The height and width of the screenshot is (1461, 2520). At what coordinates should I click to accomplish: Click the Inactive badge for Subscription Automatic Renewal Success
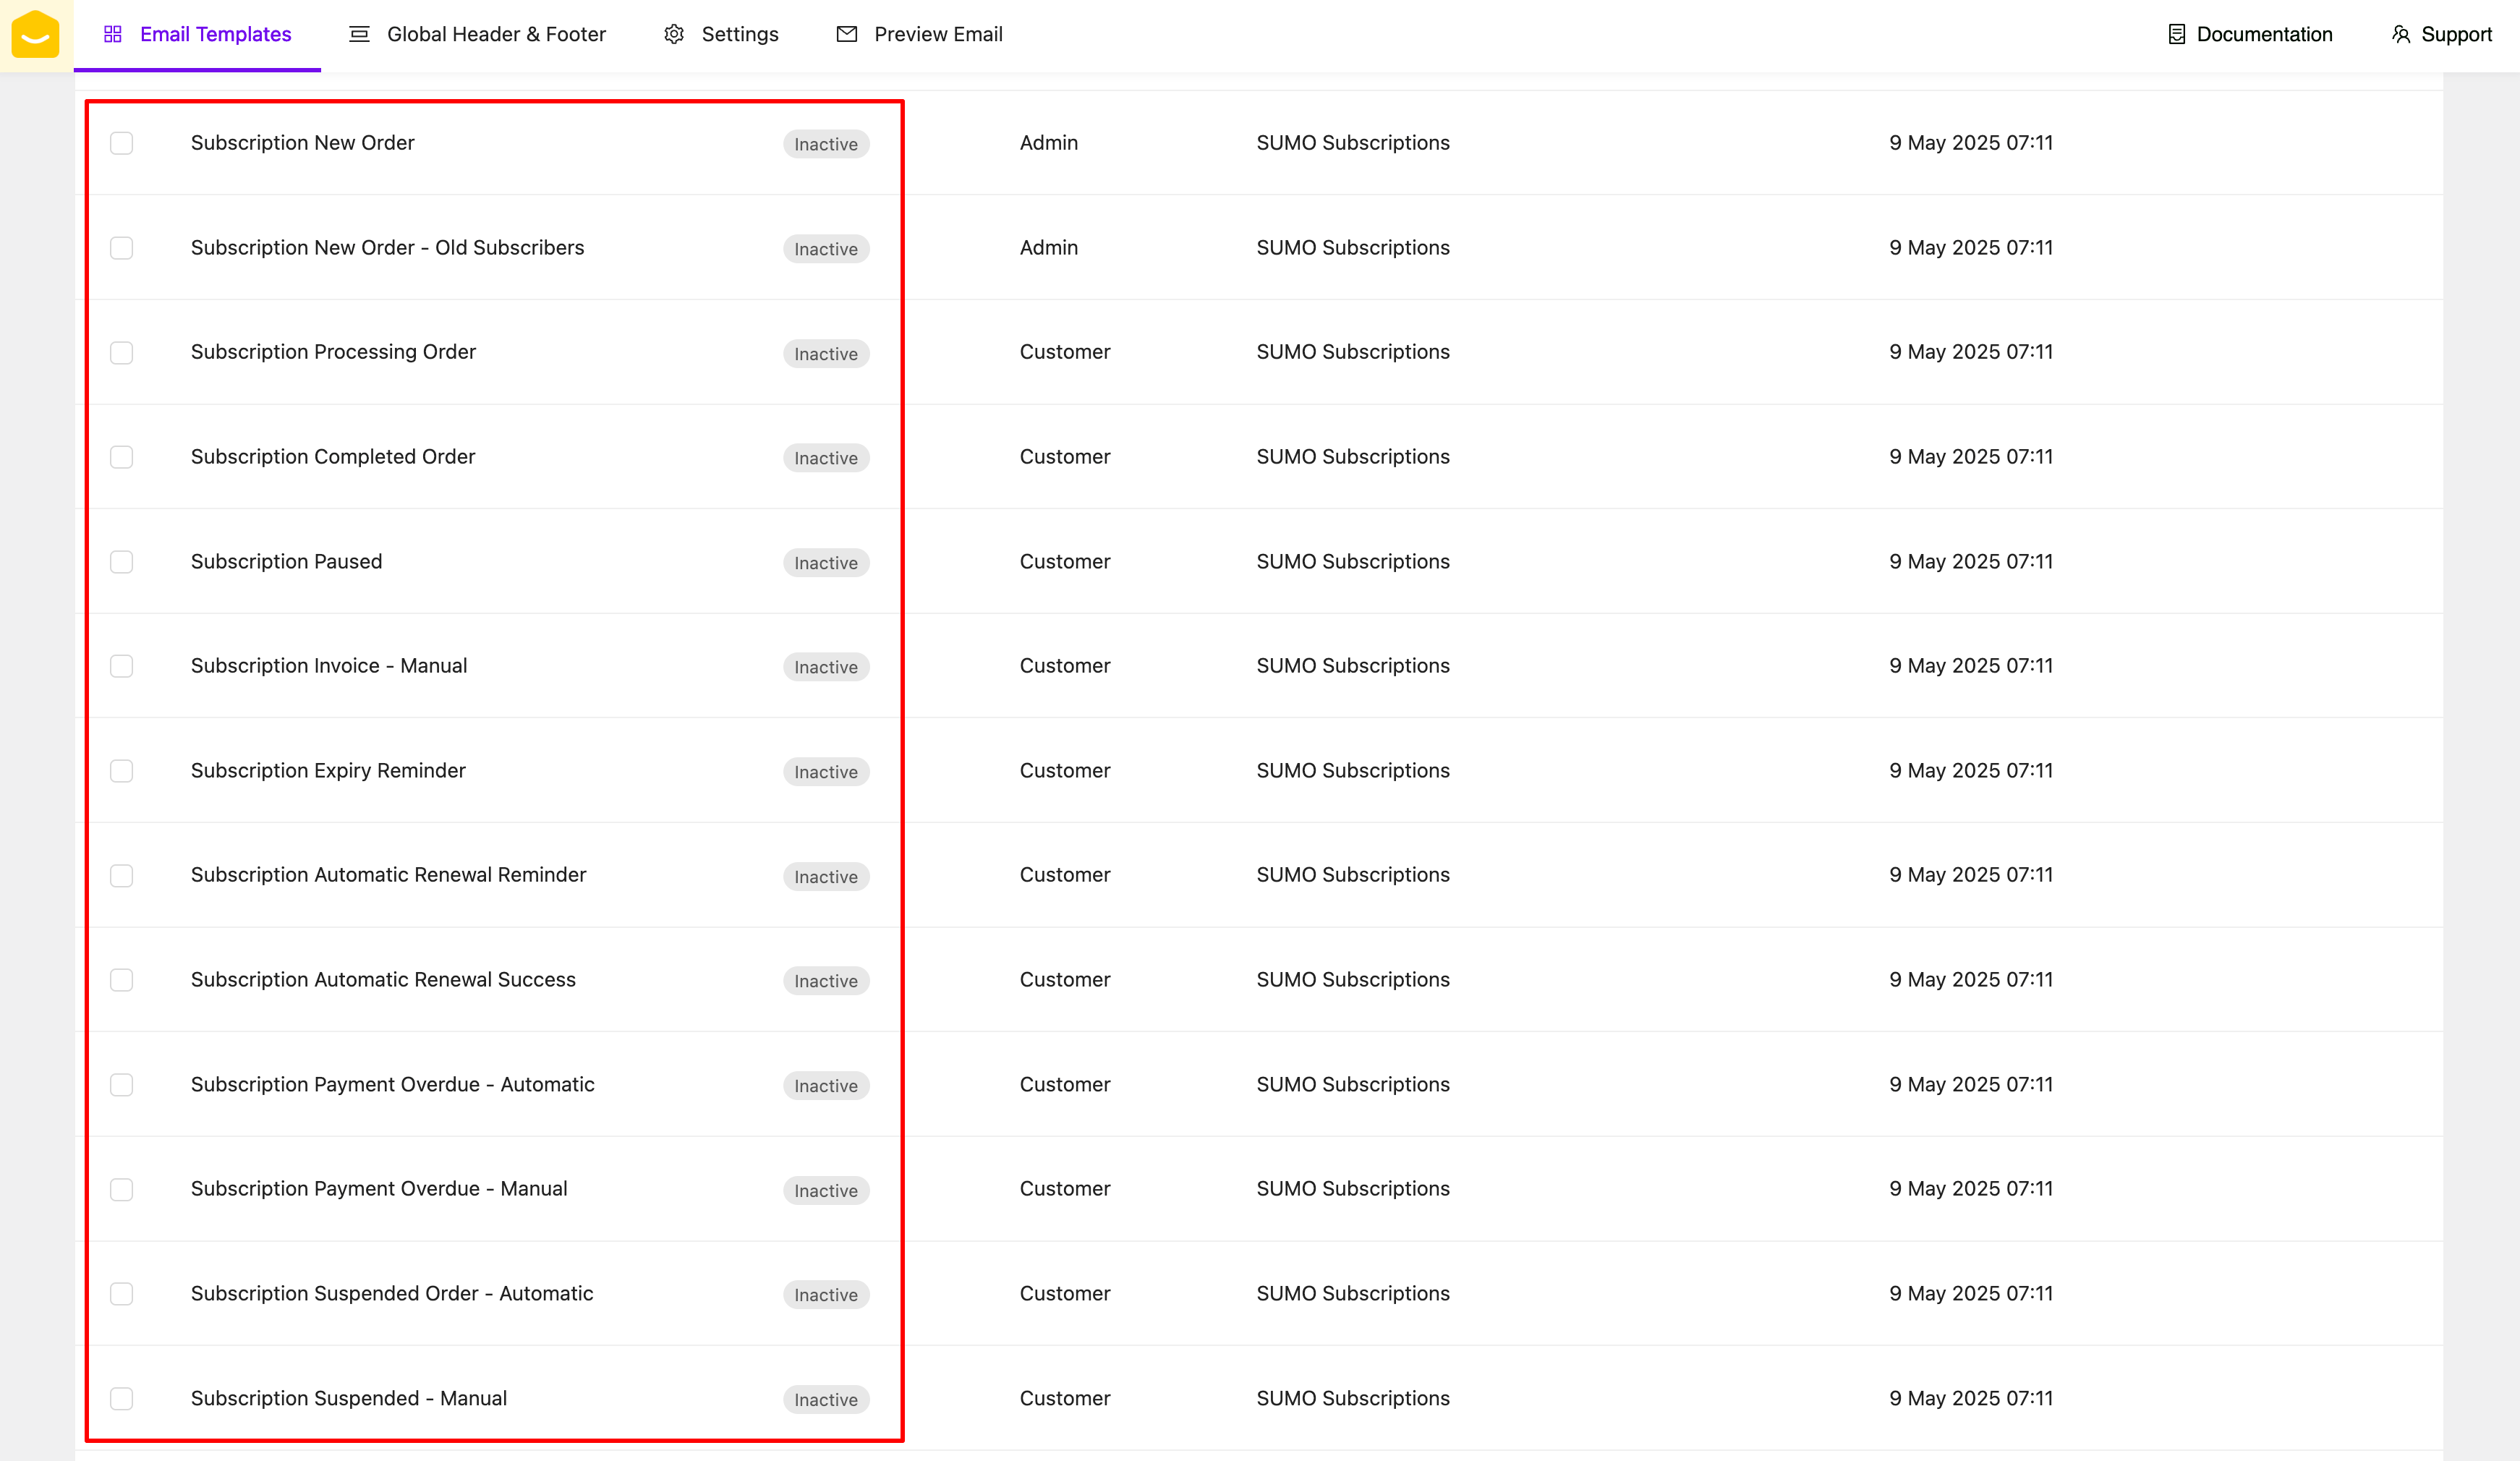click(825, 981)
